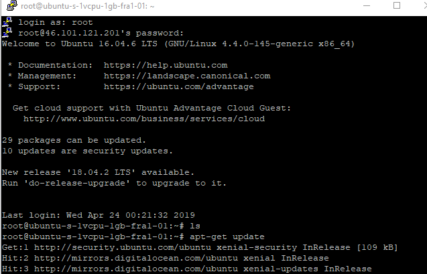Click the https://ubuntu.com/advantage support URL
Image resolution: width=427 pixels, height=274 pixels.
[x=178, y=87]
